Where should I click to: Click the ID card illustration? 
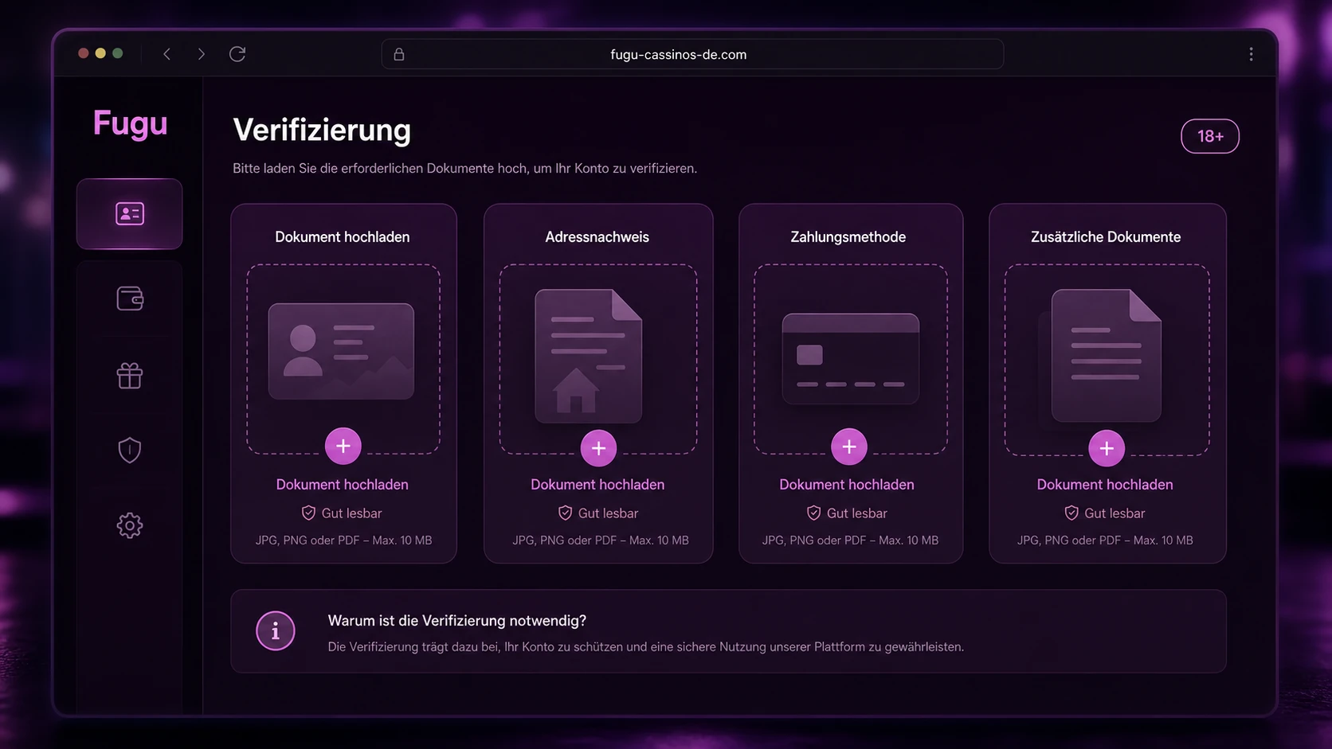point(341,351)
